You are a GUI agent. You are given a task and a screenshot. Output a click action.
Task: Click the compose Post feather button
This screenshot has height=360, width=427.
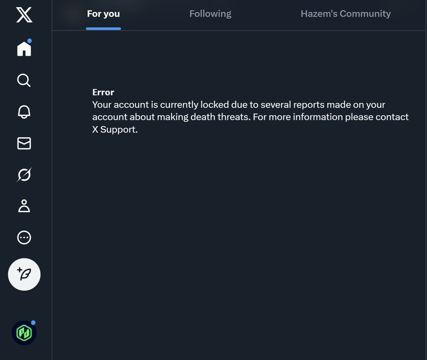24,274
